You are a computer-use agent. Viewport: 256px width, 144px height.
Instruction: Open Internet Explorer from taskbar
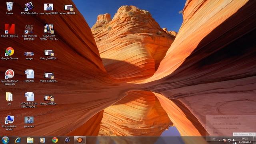[x=18, y=140]
